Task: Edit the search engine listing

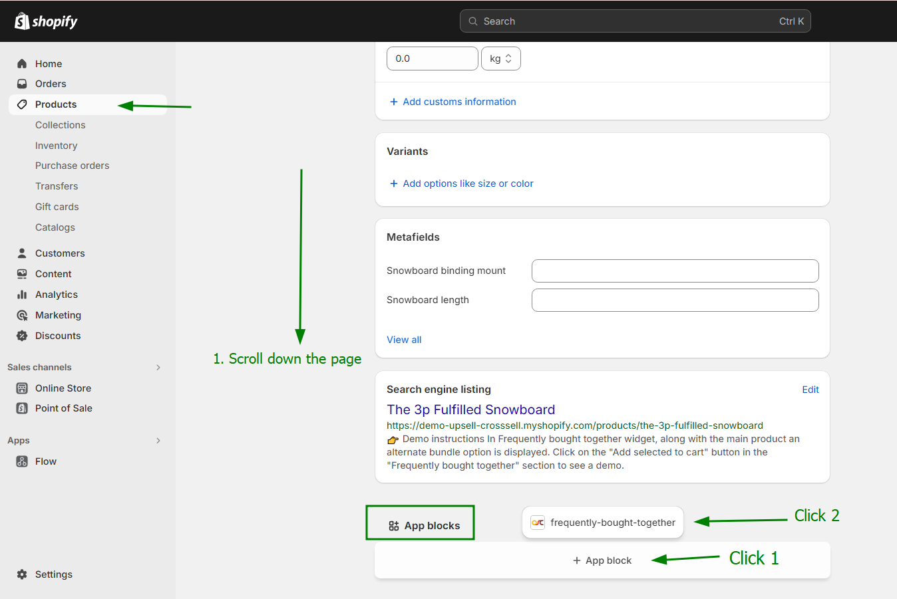Action: point(810,390)
